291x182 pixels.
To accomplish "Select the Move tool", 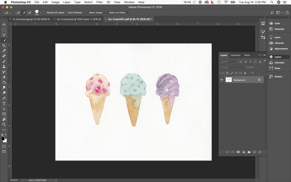I will pyautogui.click(x=4, y=24).
